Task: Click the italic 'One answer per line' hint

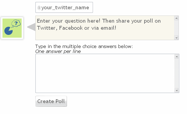Action: pos(58,51)
